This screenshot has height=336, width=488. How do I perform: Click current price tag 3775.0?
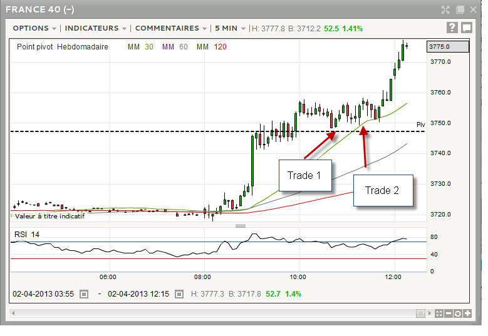pyautogui.click(x=447, y=47)
